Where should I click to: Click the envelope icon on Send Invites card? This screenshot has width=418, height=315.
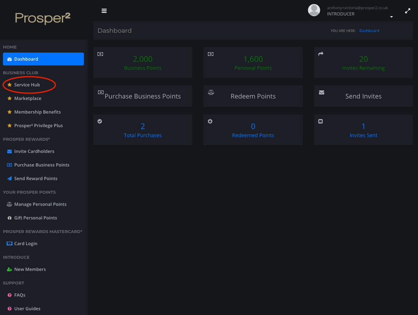tap(322, 92)
